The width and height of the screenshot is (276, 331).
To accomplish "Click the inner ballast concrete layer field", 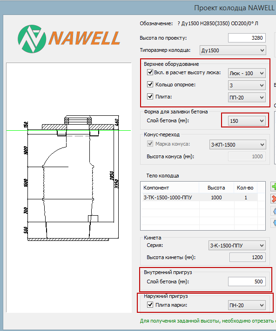I will coord(247,282).
